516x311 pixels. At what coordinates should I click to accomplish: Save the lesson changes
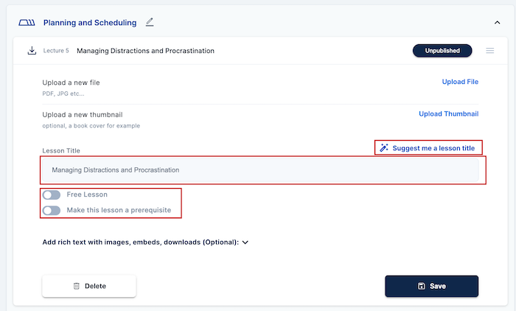coord(432,287)
